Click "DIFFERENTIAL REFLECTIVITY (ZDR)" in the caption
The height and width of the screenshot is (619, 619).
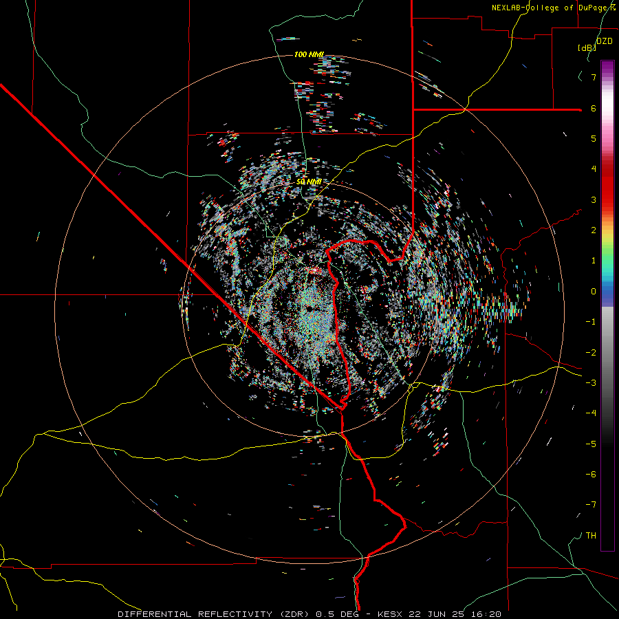(215, 614)
